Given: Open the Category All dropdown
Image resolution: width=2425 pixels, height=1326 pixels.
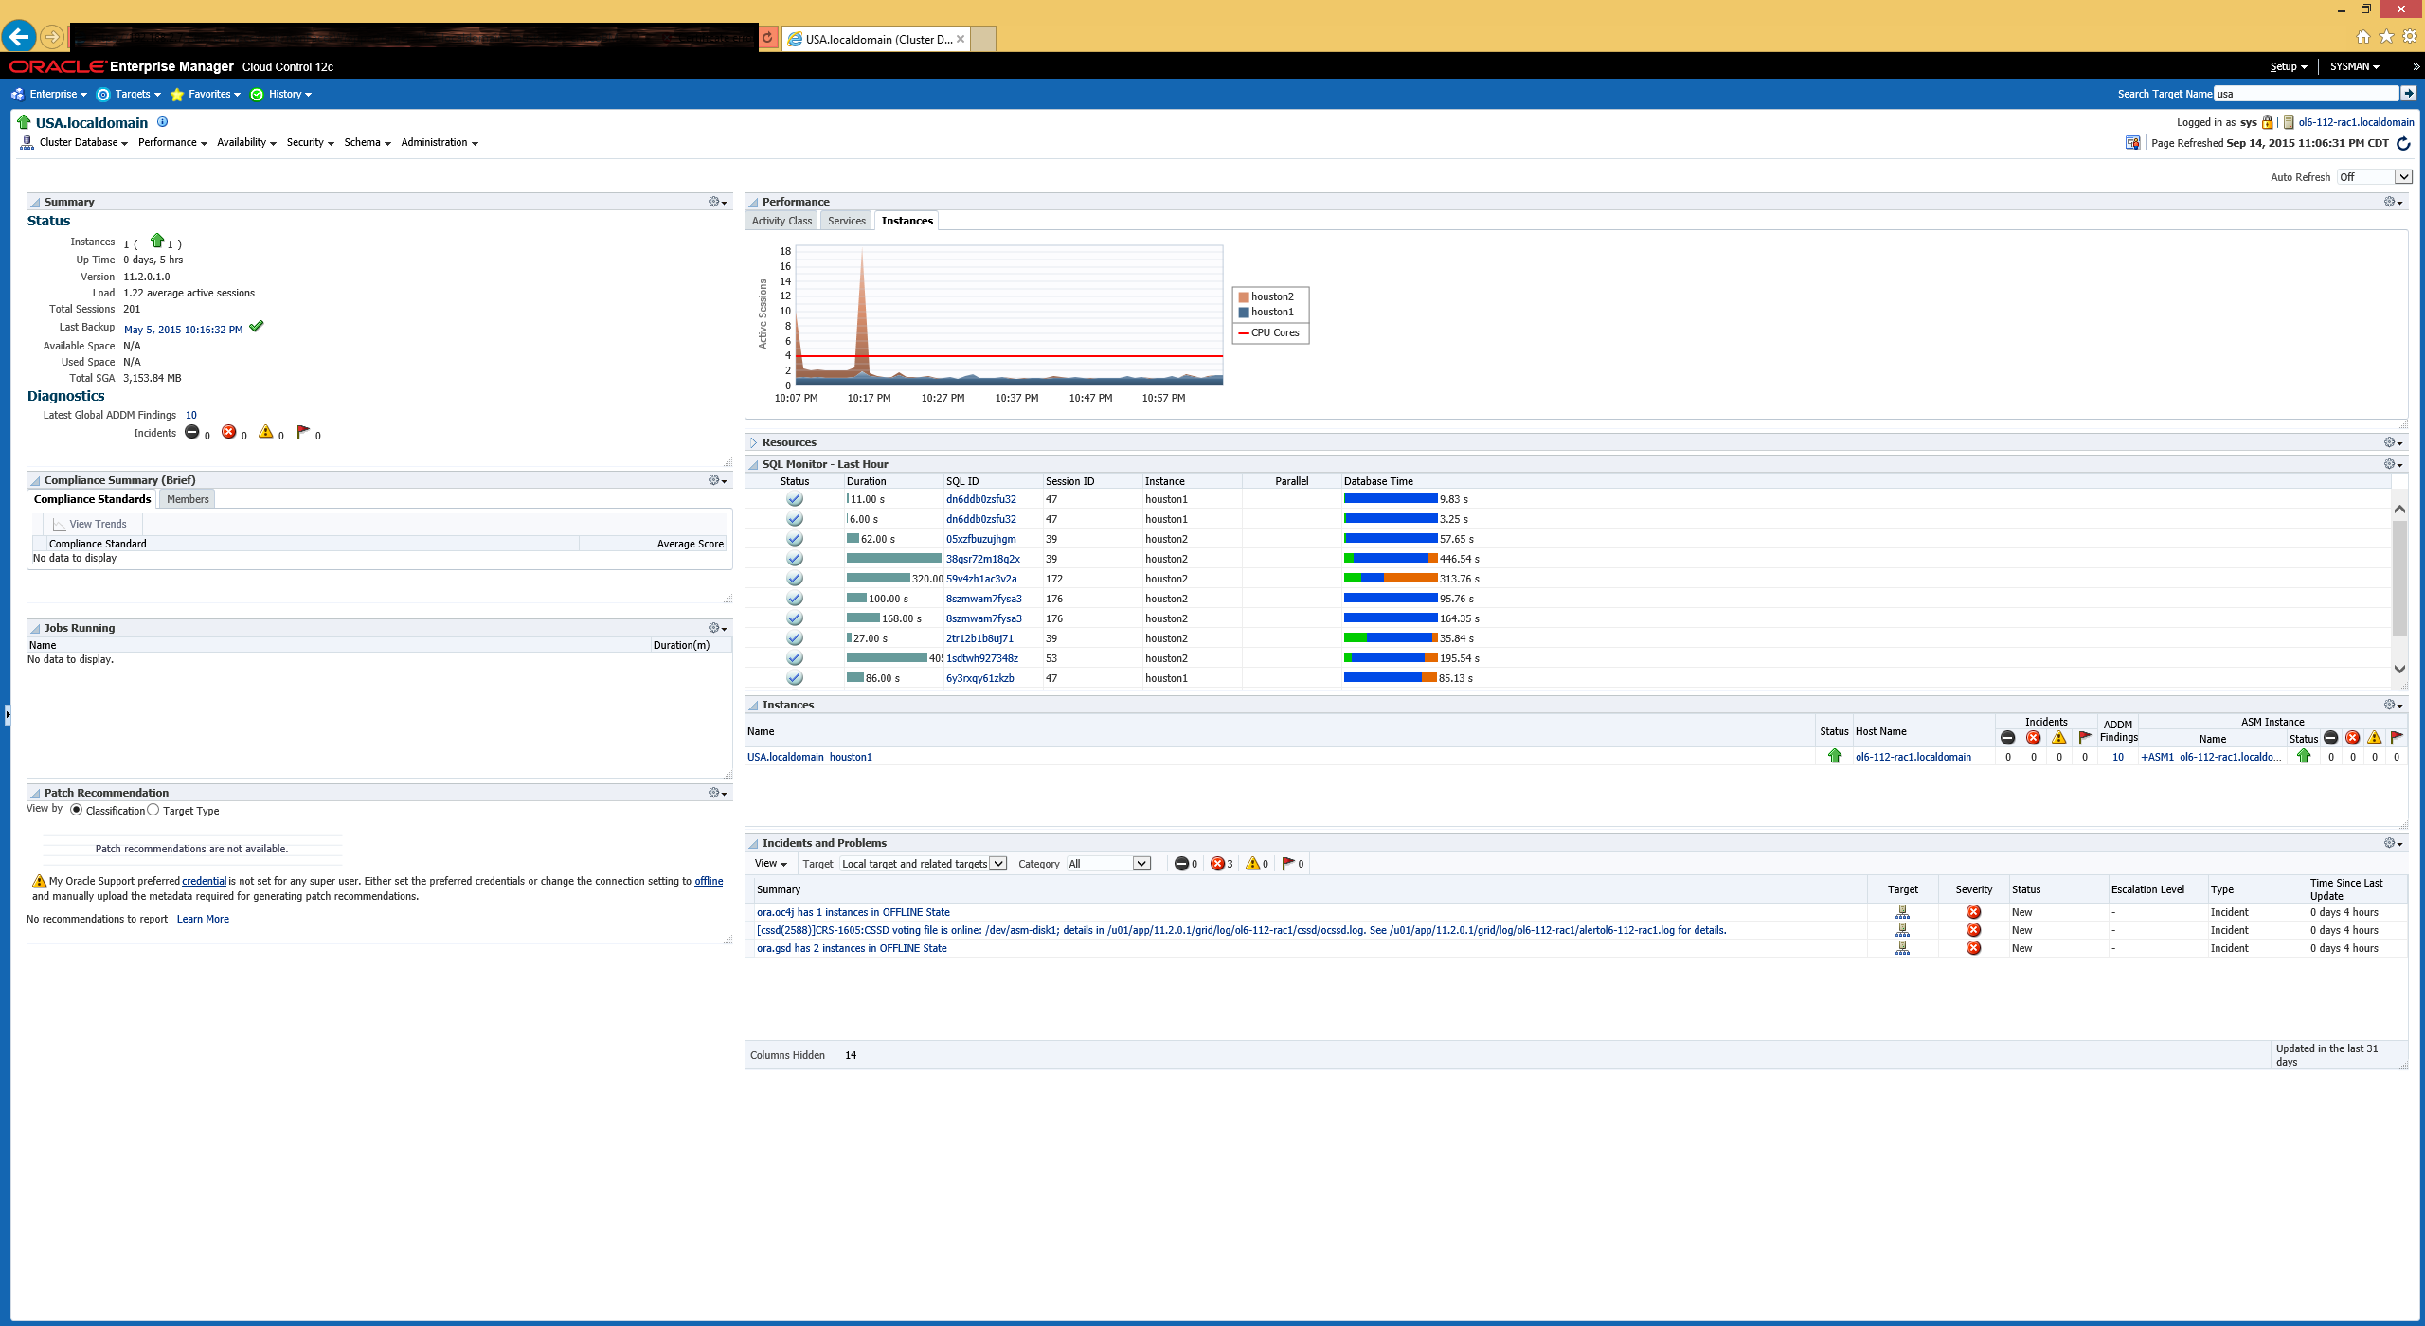Looking at the screenshot, I should point(1141,864).
